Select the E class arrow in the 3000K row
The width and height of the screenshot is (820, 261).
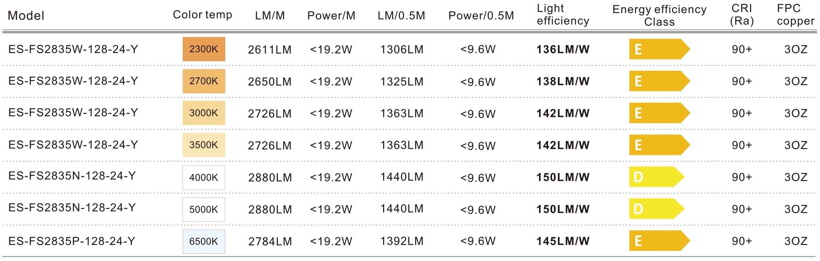[x=659, y=113]
